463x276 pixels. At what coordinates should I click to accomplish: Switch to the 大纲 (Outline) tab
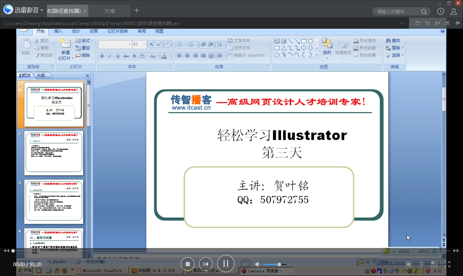[x=41, y=75]
